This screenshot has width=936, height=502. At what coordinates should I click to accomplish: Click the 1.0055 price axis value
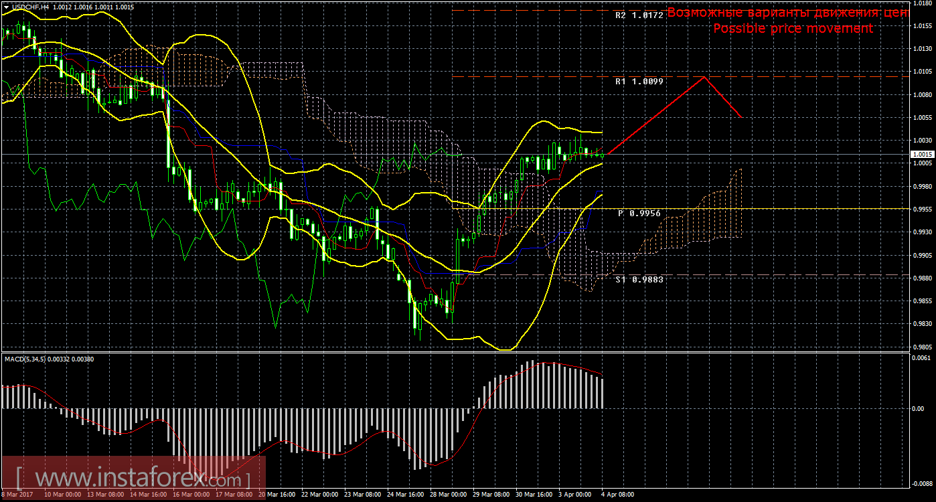922,118
